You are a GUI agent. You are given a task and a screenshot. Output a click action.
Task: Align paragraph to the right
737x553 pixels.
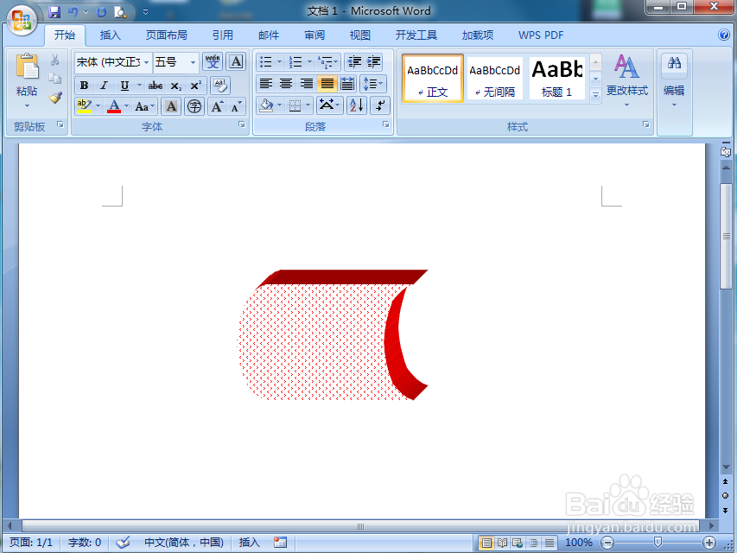(x=307, y=84)
